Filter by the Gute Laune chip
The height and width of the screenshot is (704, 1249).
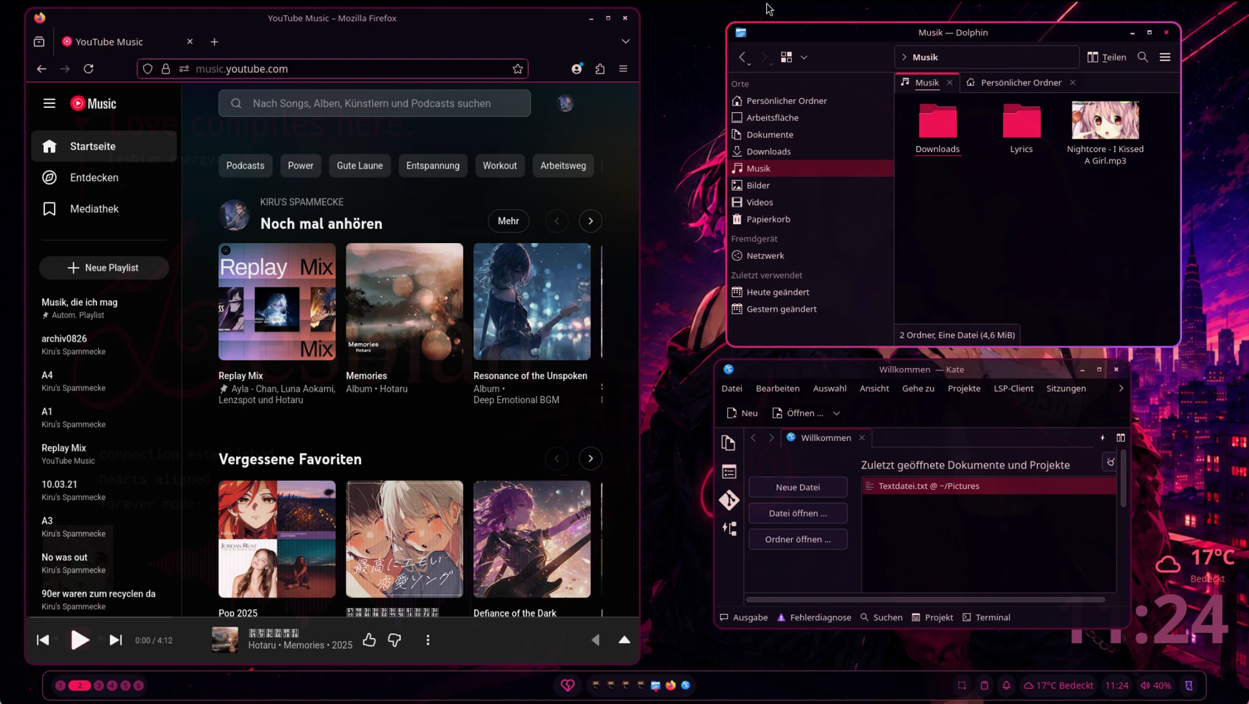pyautogui.click(x=360, y=166)
